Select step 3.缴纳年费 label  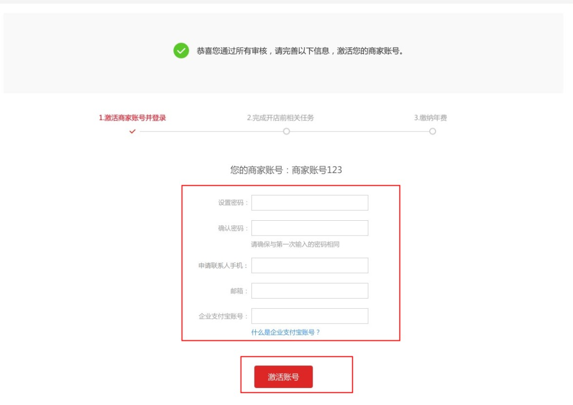(x=430, y=118)
